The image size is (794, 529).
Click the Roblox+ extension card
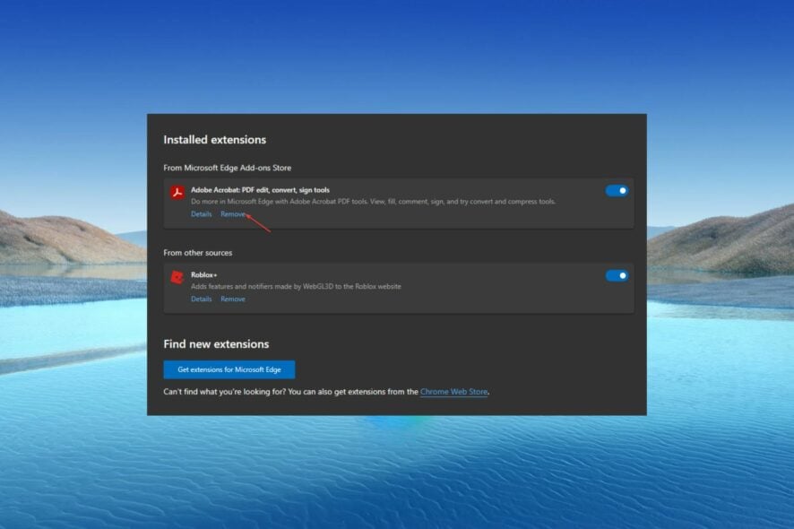coord(397,285)
